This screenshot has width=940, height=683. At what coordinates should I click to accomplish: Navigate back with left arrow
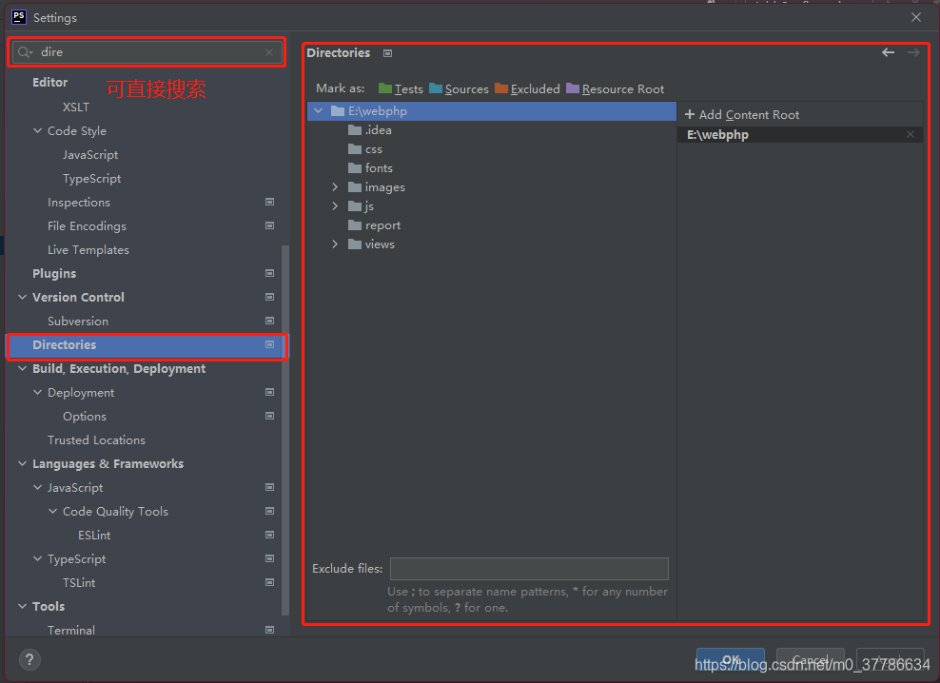[888, 52]
